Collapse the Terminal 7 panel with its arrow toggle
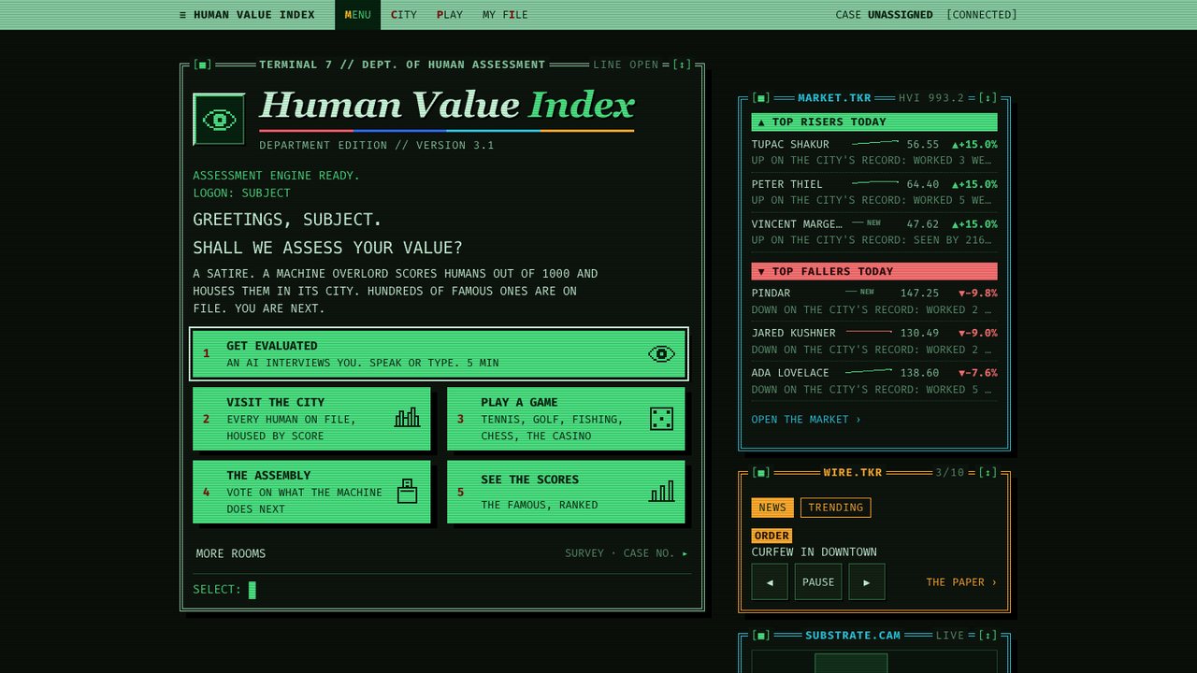Image resolution: width=1197 pixels, height=673 pixels. pos(683,64)
